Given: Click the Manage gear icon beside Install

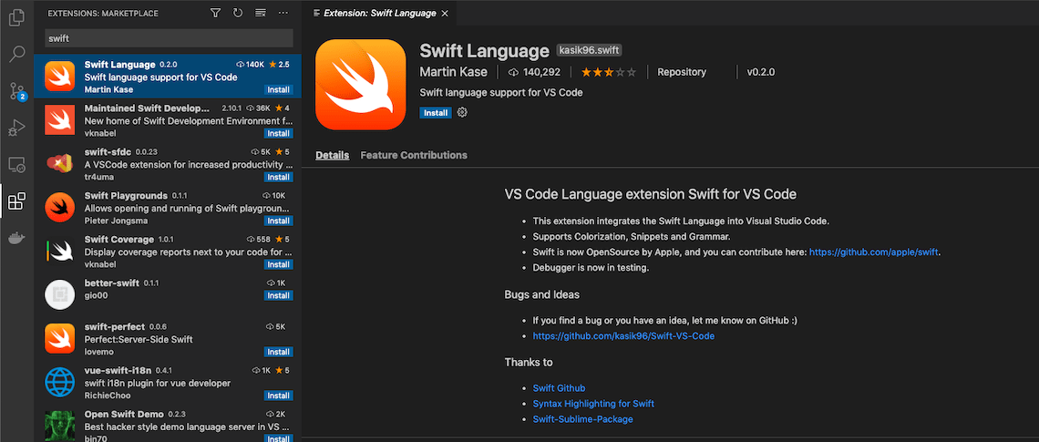Looking at the screenshot, I should (462, 113).
